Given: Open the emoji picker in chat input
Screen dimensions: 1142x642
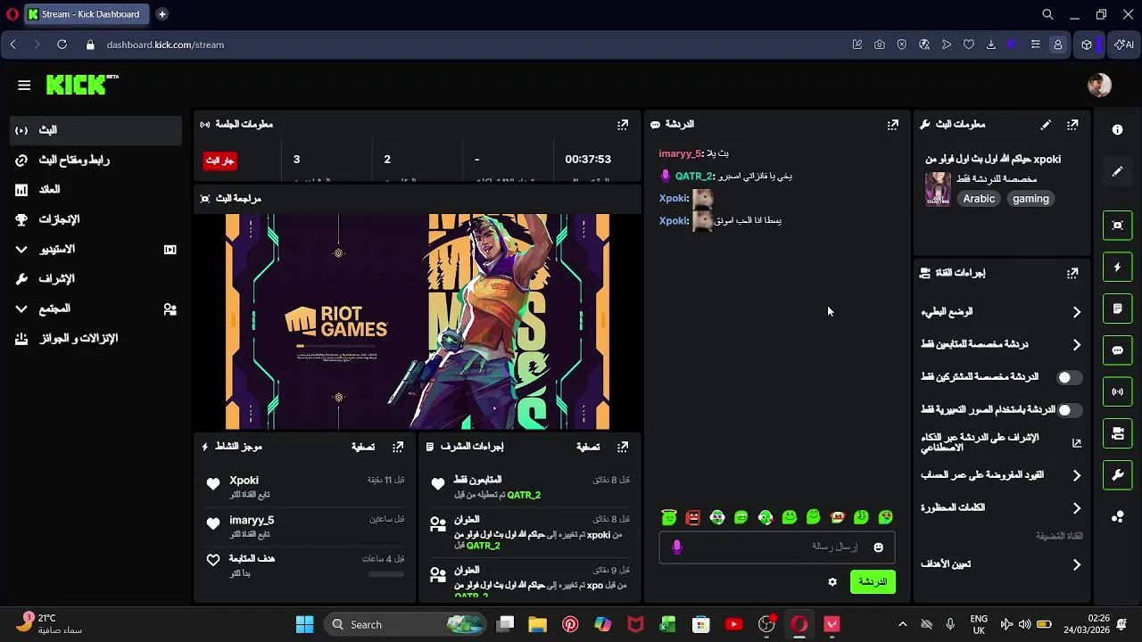Looking at the screenshot, I should [878, 547].
